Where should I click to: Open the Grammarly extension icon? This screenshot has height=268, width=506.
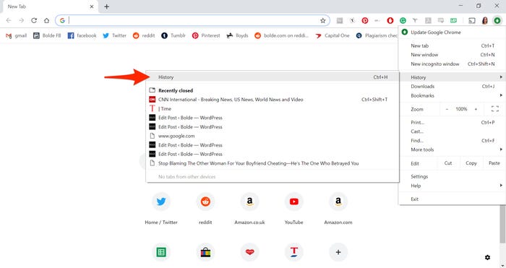[403, 20]
